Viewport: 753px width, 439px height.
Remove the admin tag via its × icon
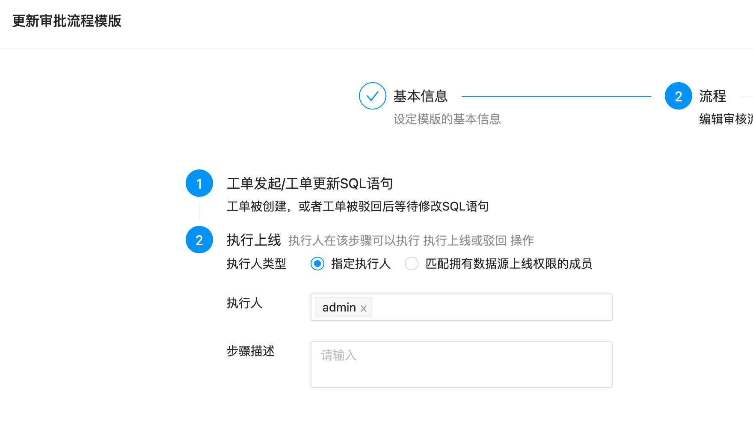[364, 308]
